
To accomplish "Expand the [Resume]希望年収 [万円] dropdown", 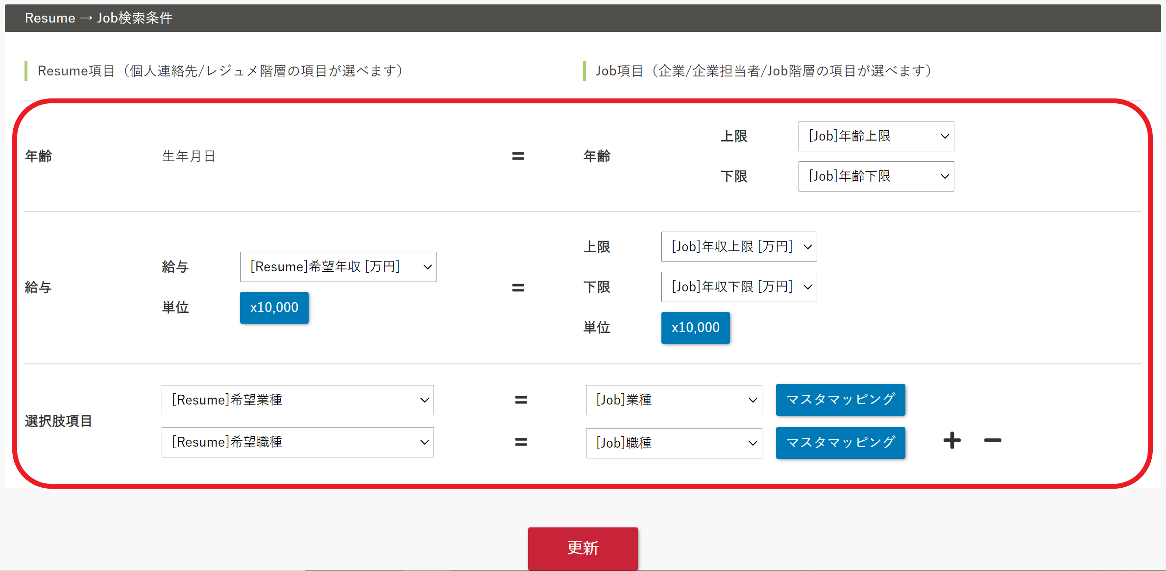I will pos(338,267).
